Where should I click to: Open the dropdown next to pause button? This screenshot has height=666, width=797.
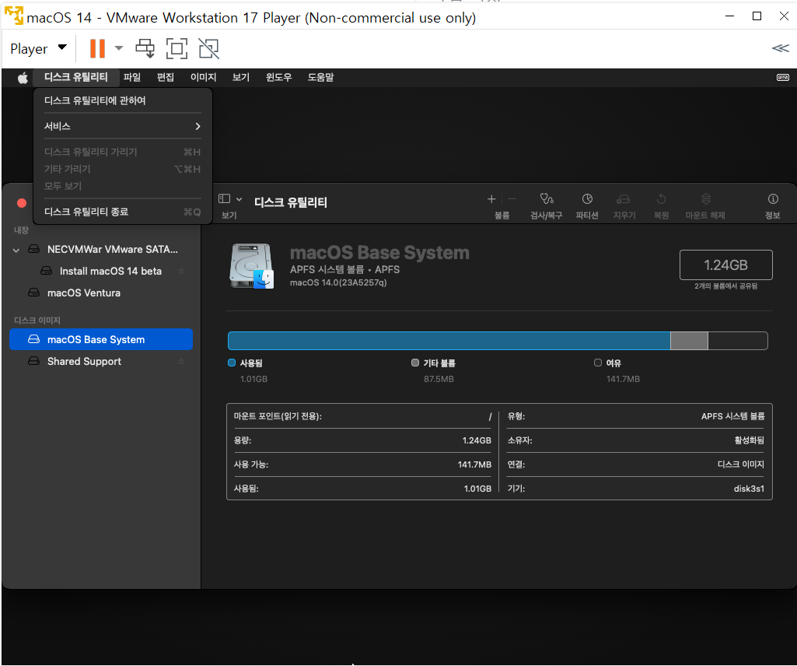pos(119,48)
